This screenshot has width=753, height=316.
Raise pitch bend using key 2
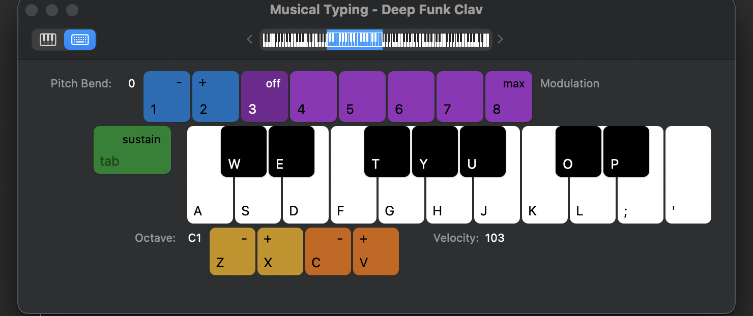tap(216, 97)
